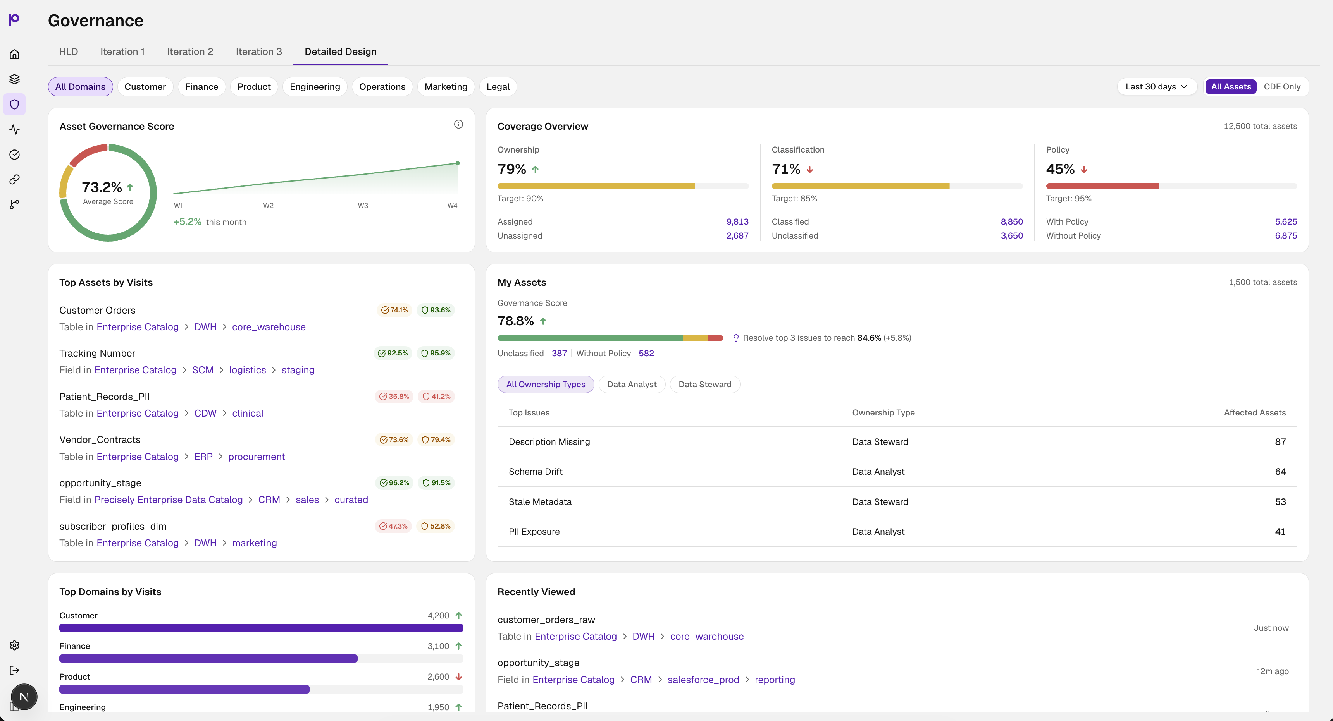Open the lineage branch icon in the sidebar

point(14,205)
